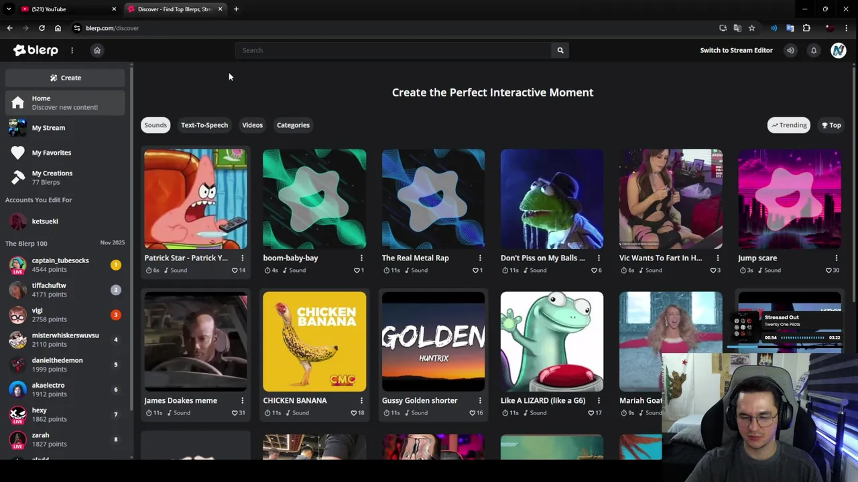Open danielthedemon leaderboard entry
The height and width of the screenshot is (482, 858).
65,365
